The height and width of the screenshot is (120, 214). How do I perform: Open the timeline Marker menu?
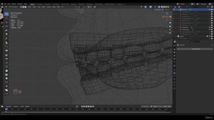pyautogui.click(x=27, y=106)
